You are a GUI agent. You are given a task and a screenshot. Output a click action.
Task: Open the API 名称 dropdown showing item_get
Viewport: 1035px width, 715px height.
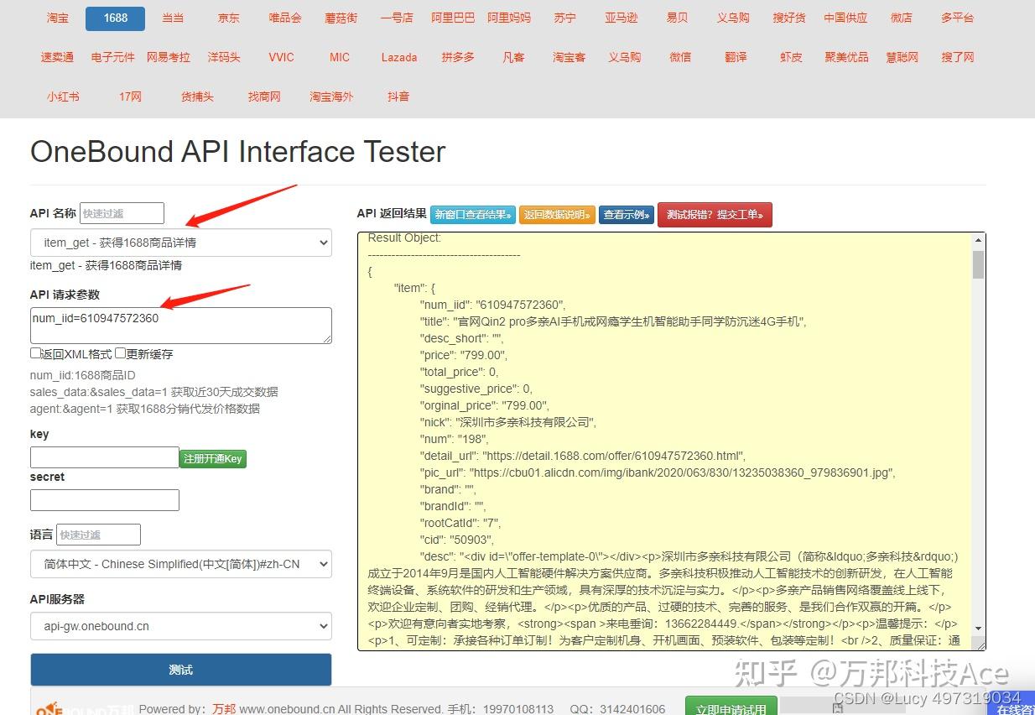point(180,243)
